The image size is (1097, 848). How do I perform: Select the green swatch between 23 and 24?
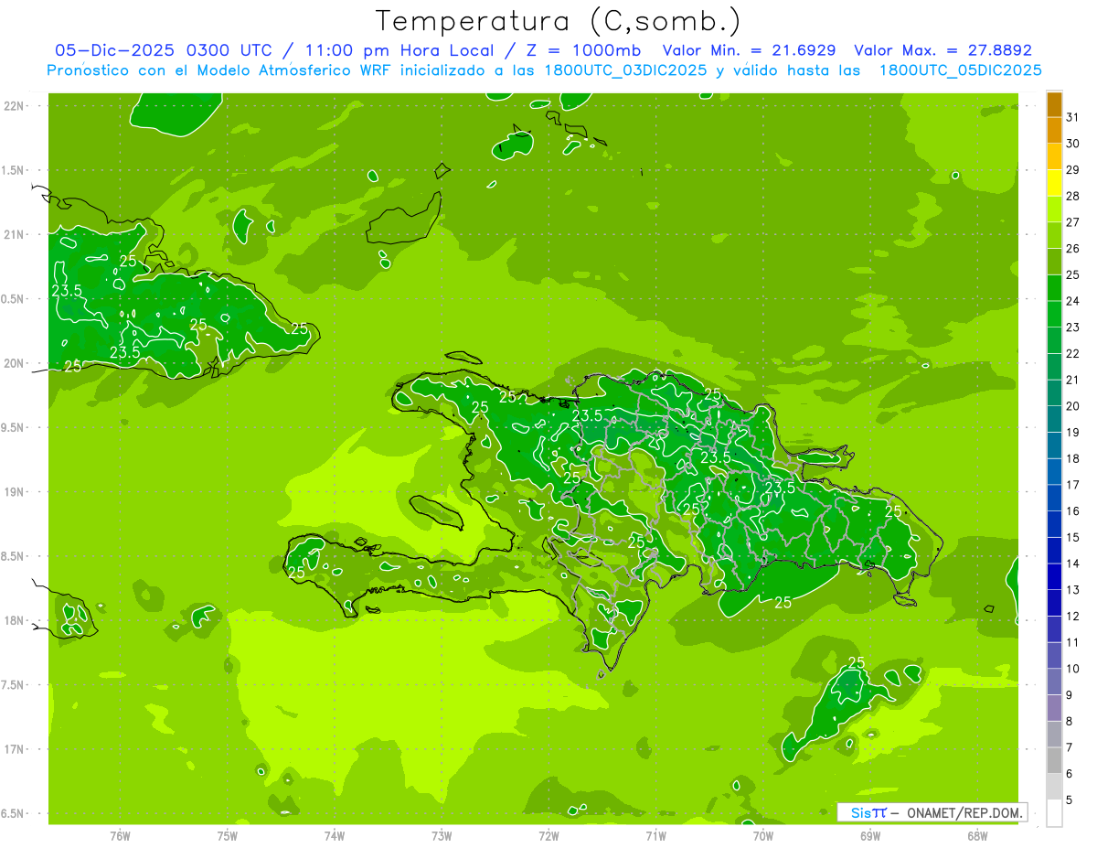[1054, 314]
